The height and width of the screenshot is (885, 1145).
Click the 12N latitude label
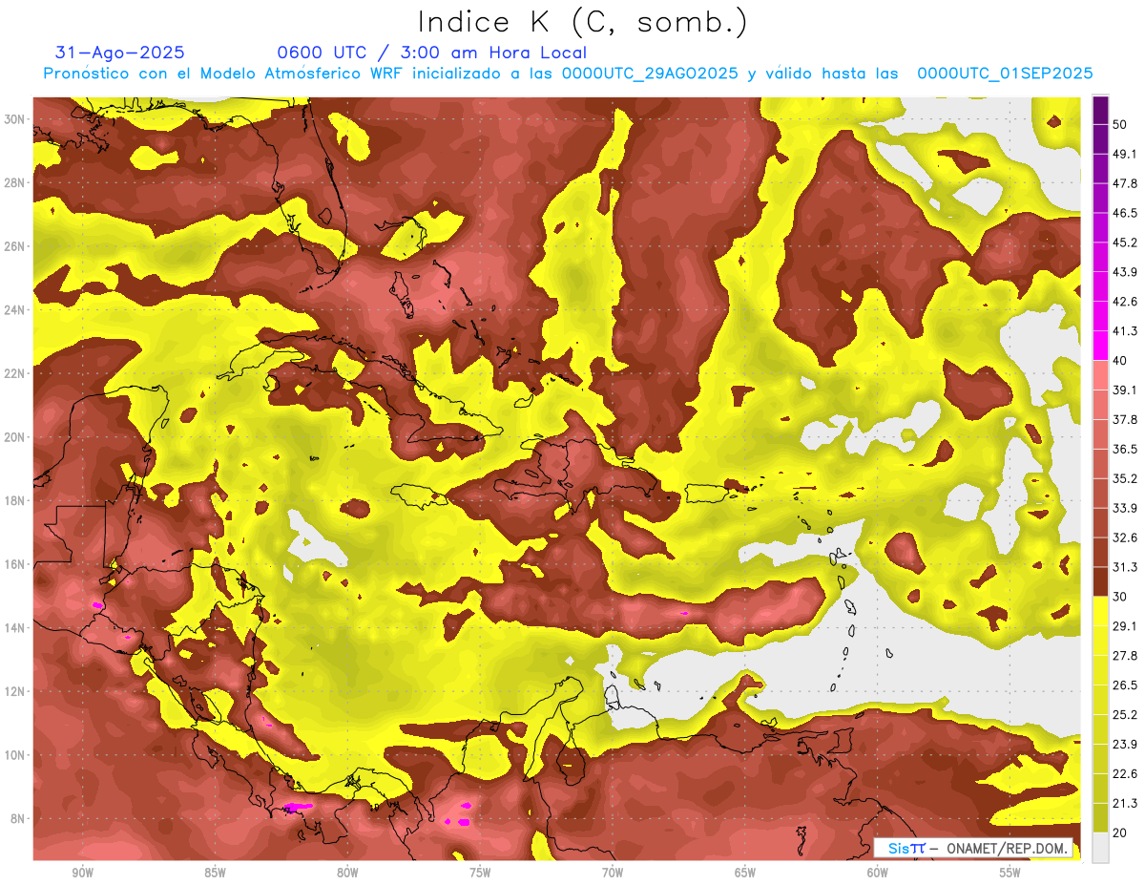pyautogui.click(x=15, y=691)
